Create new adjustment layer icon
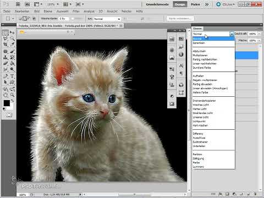 pyautogui.click(x=234, y=194)
